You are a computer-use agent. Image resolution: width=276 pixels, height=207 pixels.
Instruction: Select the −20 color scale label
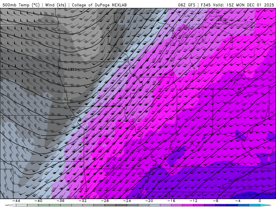coord(149,201)
